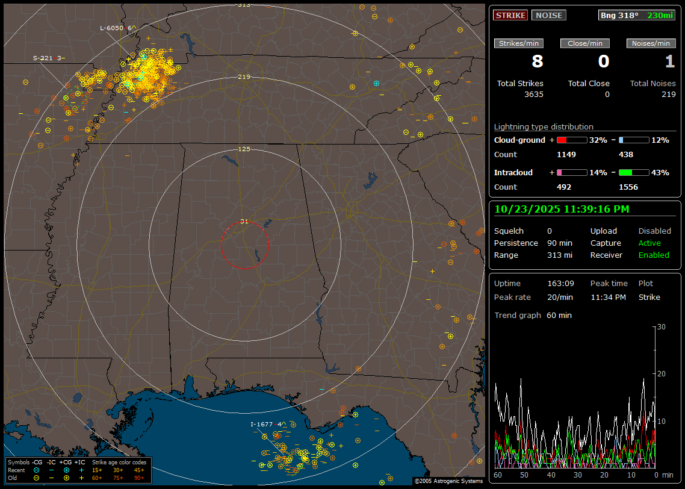Click the Capture Active status text
This screenshot has width=685, height=489.
(649, 243)
